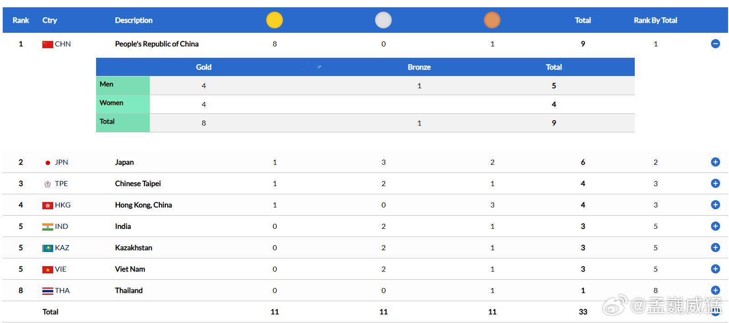The width and height of the screenshot is (729, 323).
Task: Click the silver medal column icon
Action: (x=383, y=20)
